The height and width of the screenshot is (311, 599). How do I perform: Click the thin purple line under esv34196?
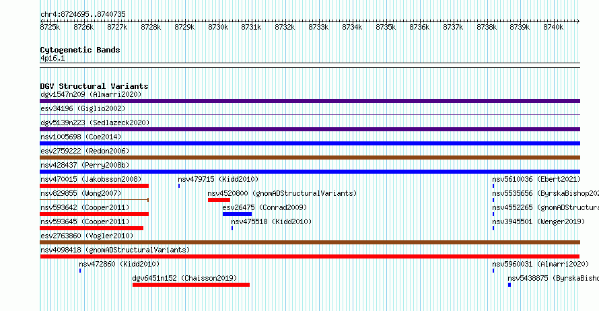tap(310, 115)
